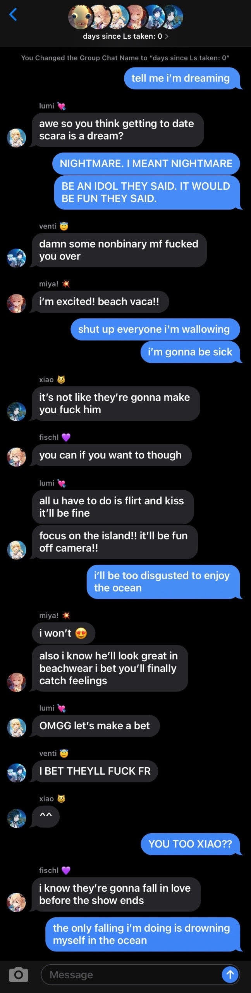Tap 'focus on the island' message bubble
Image resolution: width=251 pixels, height=993 pixels.
pyautogui.click(x=115, y=542)
